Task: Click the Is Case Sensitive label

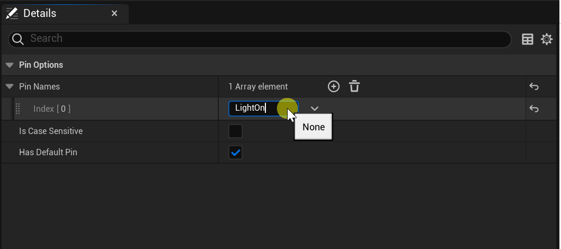Action: point(51,131)
